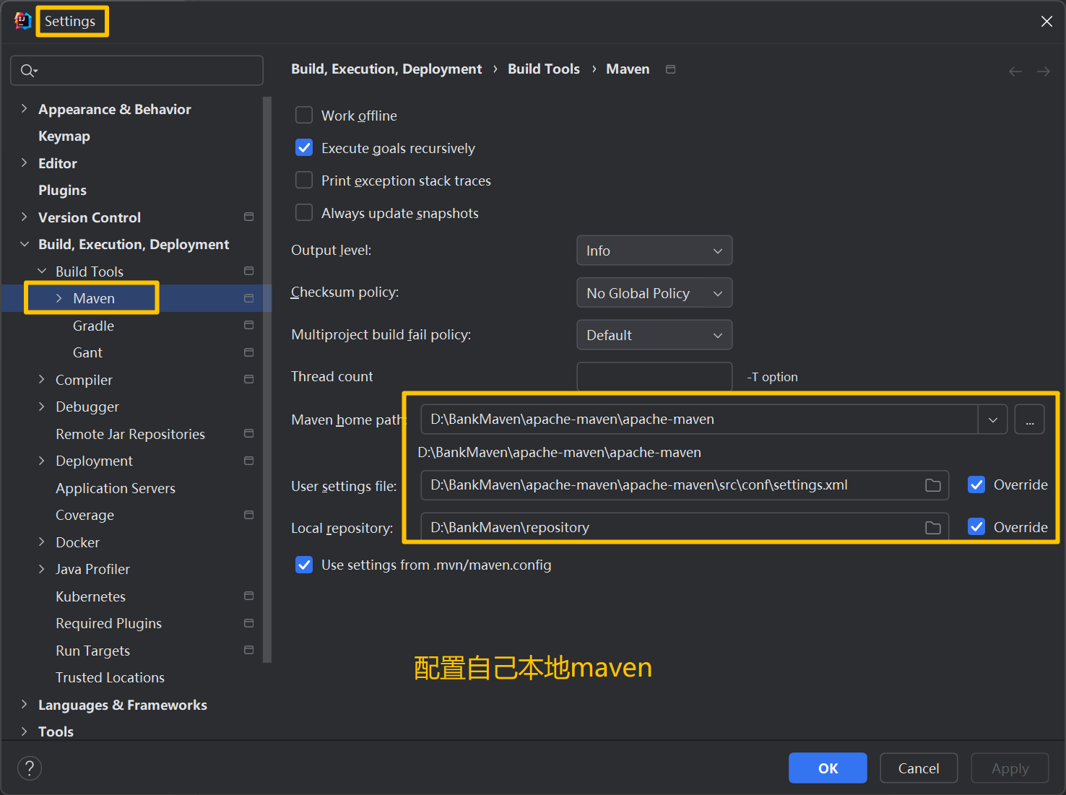Enable Print exception stack traces

click(x=304, y=180)
